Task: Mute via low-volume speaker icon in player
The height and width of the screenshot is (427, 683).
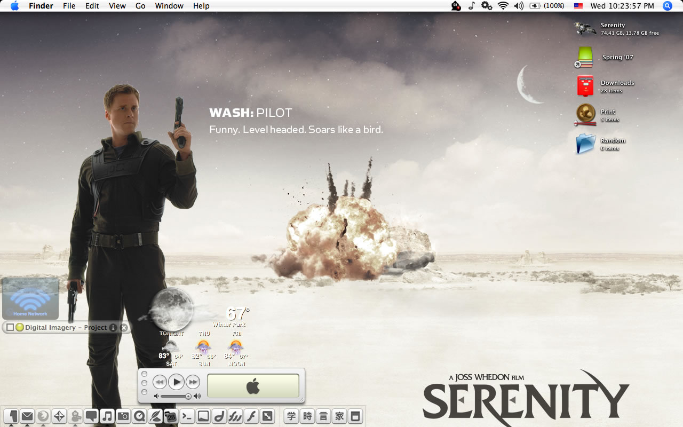Action: [x=156, y=396]
